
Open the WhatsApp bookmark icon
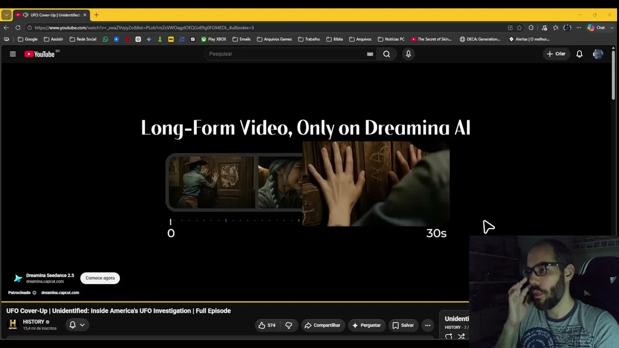[105, 39]
